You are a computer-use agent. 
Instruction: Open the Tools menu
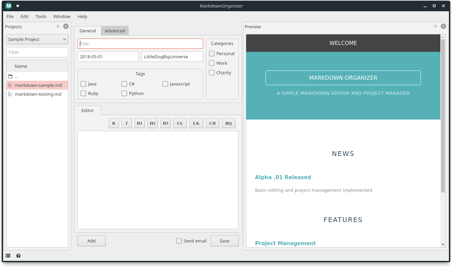pos(41,16)
